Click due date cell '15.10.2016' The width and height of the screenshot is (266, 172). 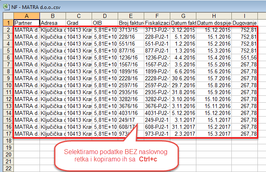(x=214, y=99)
